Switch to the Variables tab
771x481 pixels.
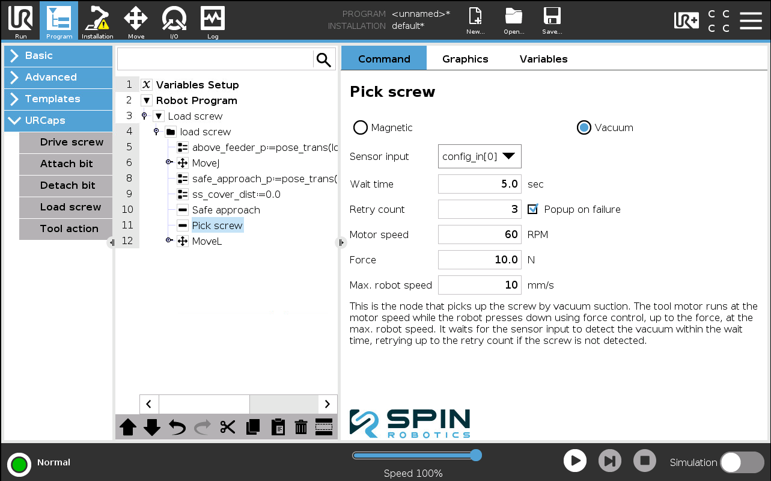tap(544, 59)
